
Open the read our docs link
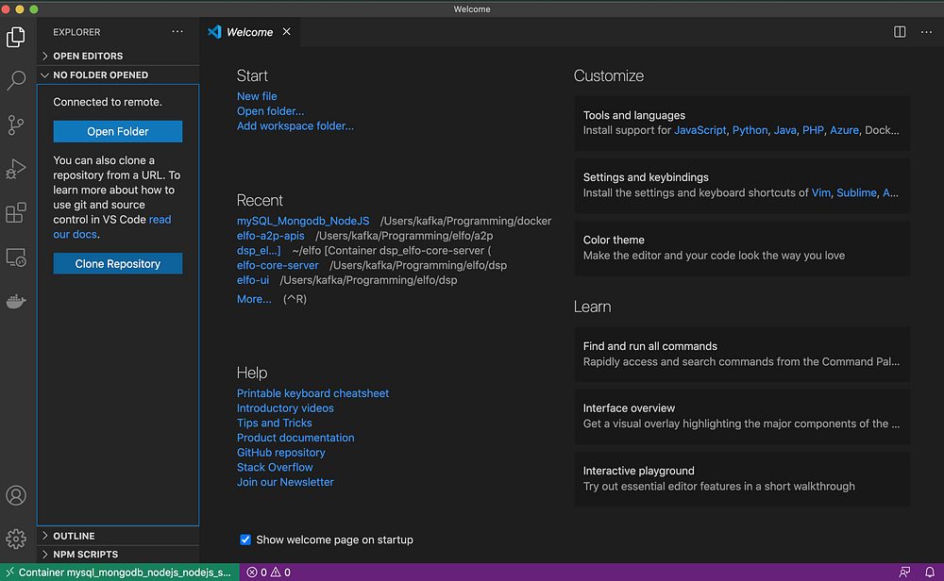112,226
